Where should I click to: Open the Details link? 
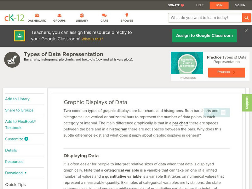pos(11,150)
